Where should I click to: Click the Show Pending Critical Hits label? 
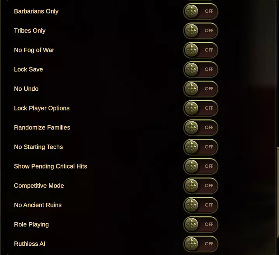[50, 166]
